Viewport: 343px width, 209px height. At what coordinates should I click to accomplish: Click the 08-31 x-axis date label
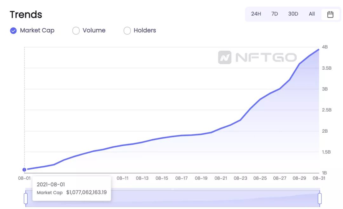click(x=319, y=178)
